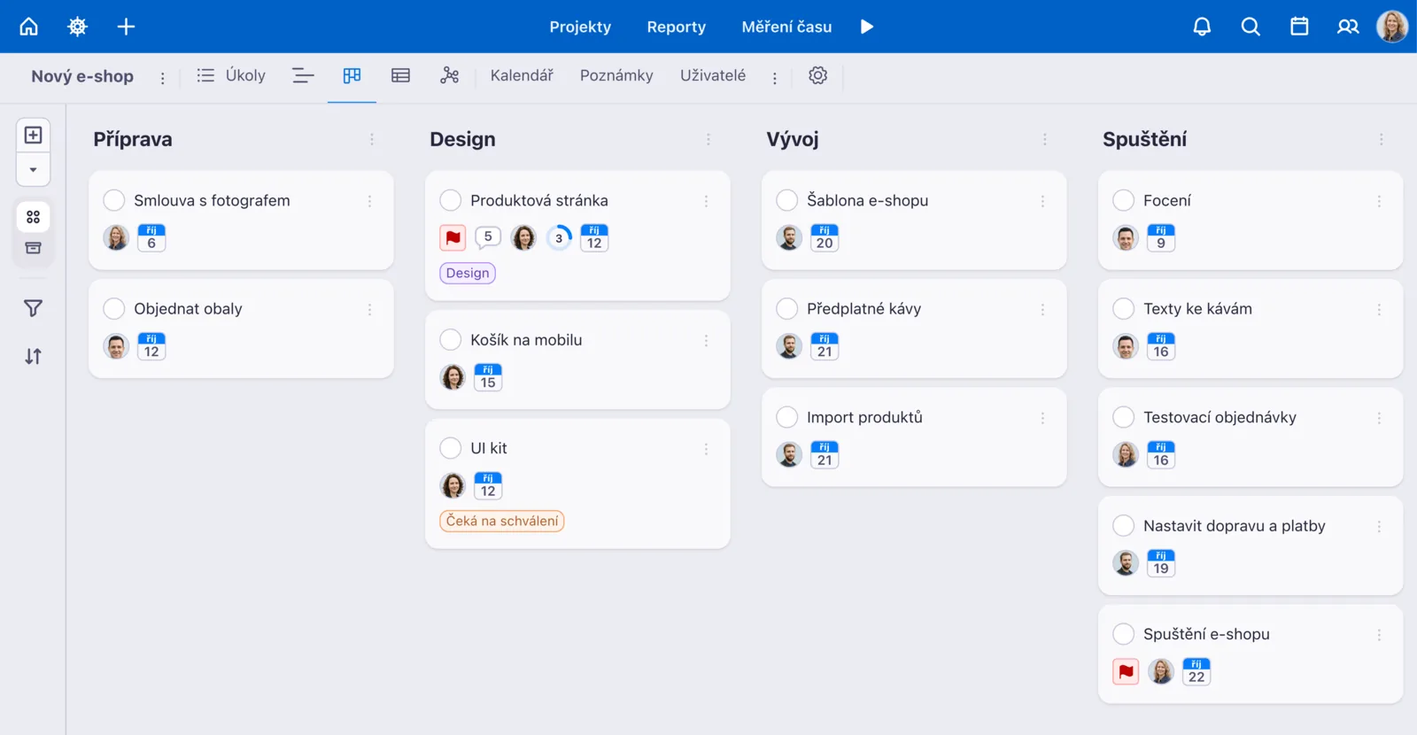Go to the home icon

[x=29, y=27]
